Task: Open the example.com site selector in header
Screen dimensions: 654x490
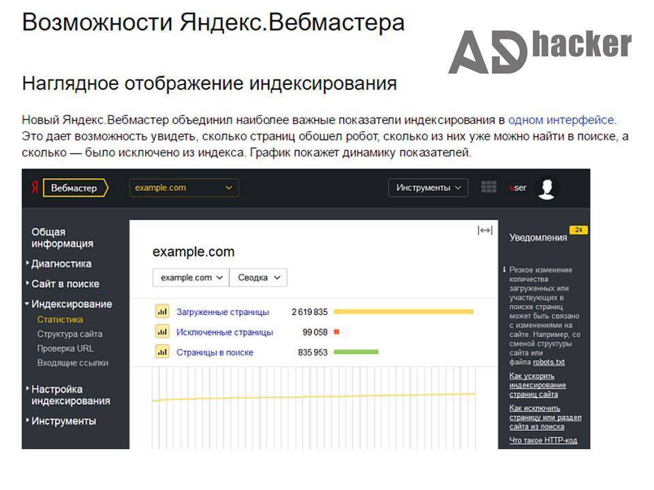Action: pos(184,188)
